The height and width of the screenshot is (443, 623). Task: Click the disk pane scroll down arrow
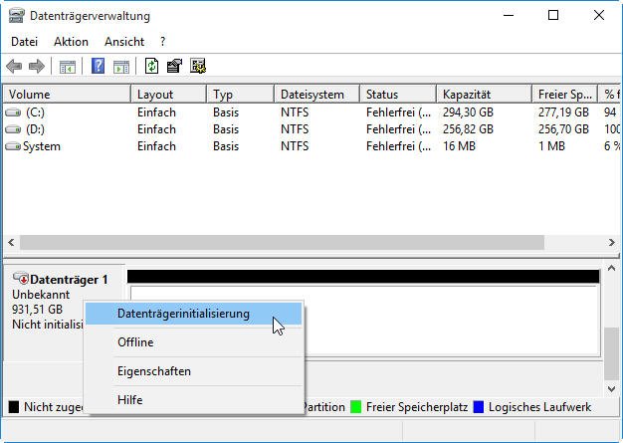click(x=612, y=389)
